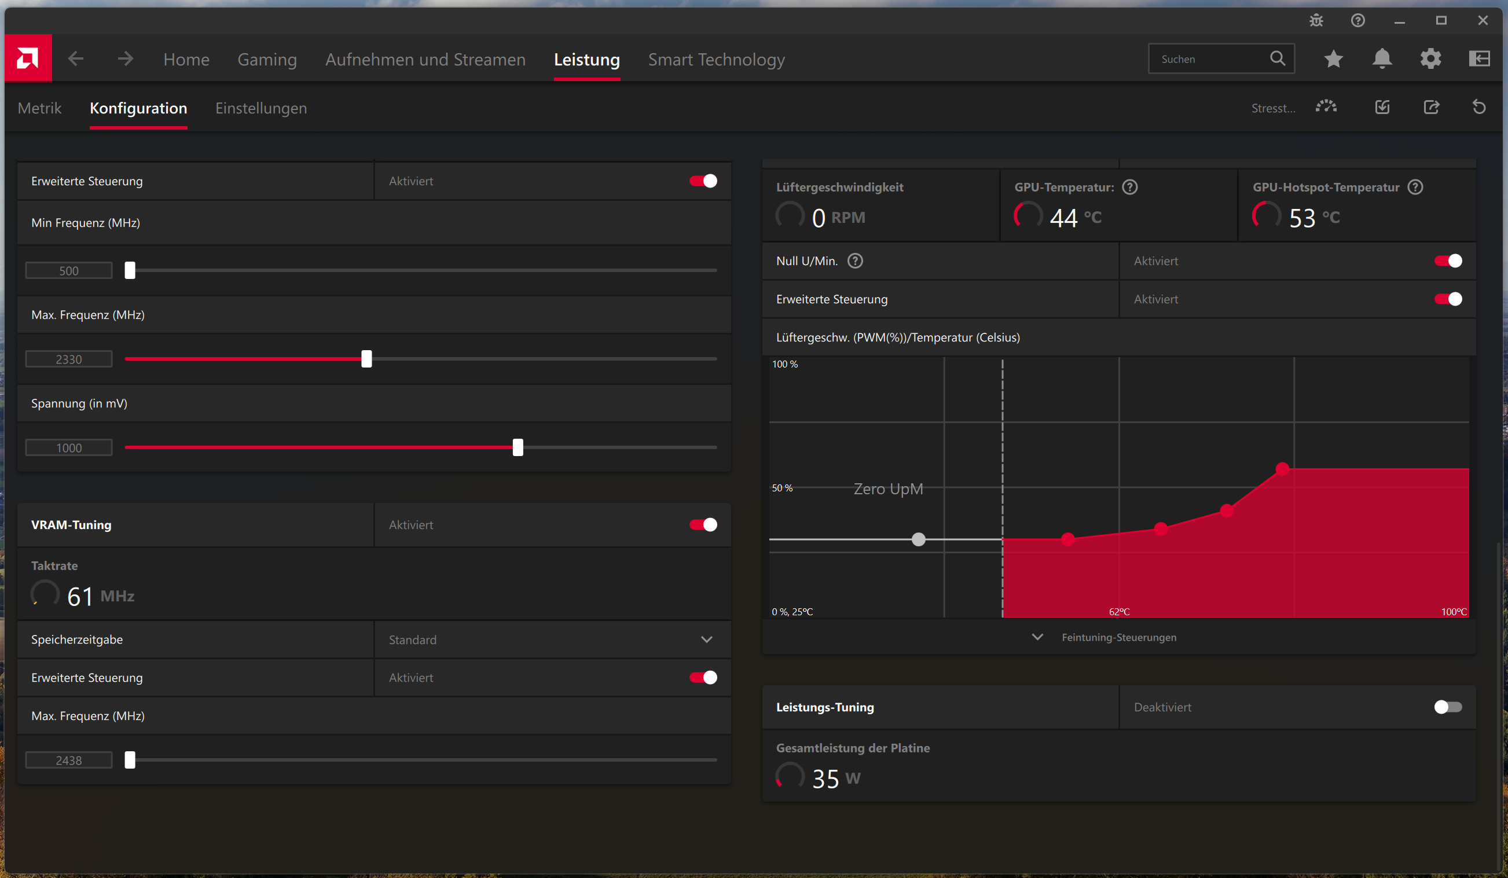
Task: Click the AMD logo icon
Action: (28, 58)
